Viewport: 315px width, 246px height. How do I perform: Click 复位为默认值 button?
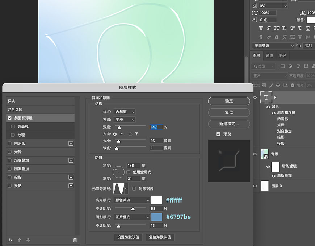point(160,237)
